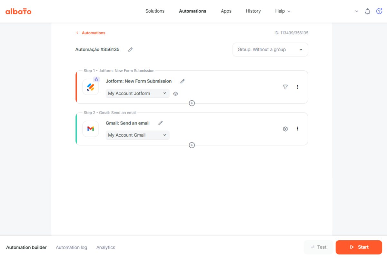Switch to the Analytics tab

[x=106, y=247]
